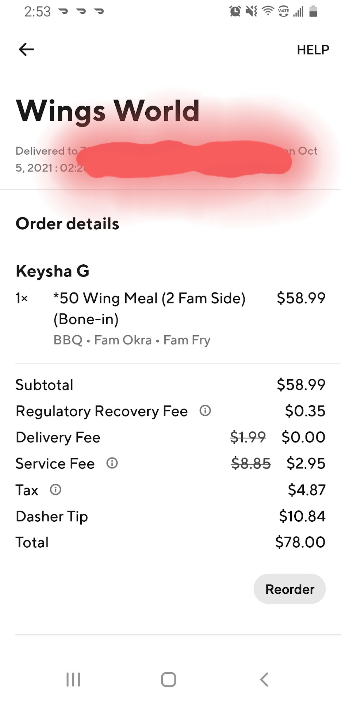Tap the Wings World restaurant title
The image size is (341, 702).
click(108, 110)
